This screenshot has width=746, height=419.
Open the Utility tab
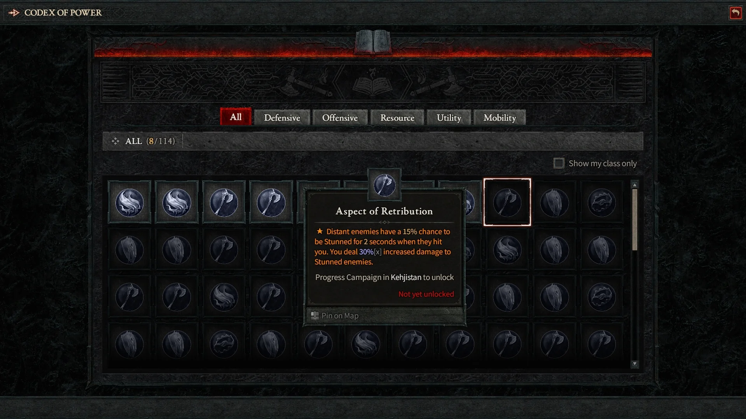pyautogui.click(x=449, y=118)
